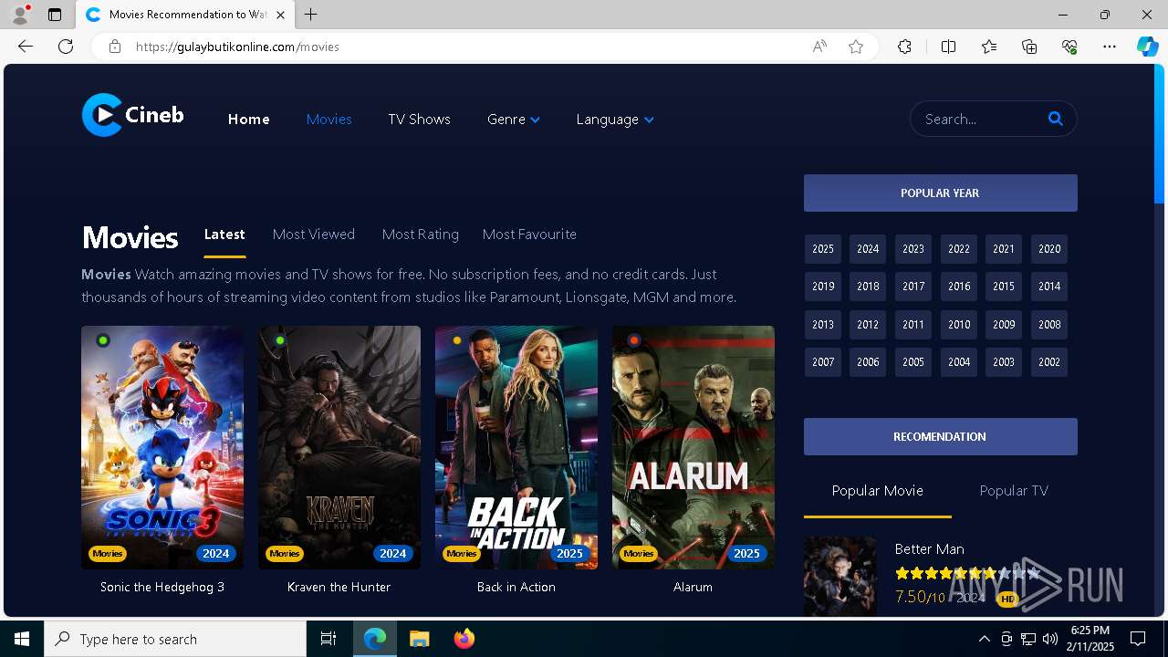Filter by year 2002

tap(1049, 362)
